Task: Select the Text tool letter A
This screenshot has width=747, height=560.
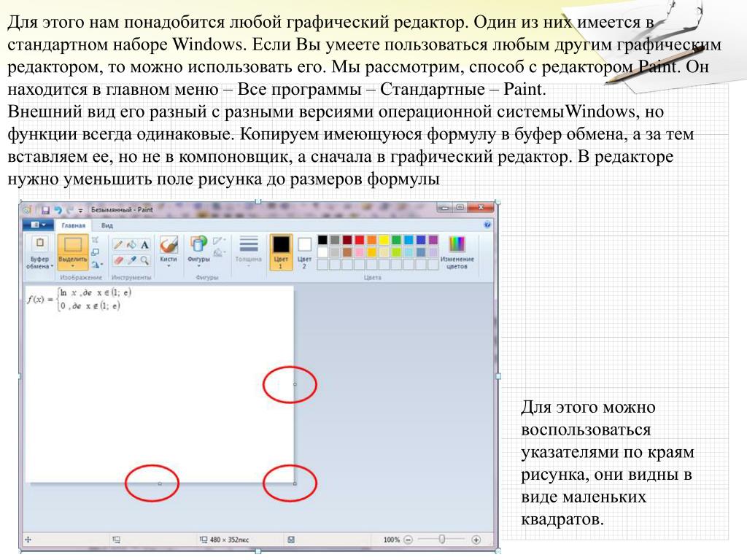Action: click(144, 245)
